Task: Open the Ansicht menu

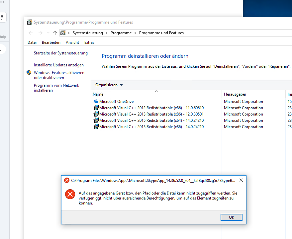Action: tap(72, 42)
